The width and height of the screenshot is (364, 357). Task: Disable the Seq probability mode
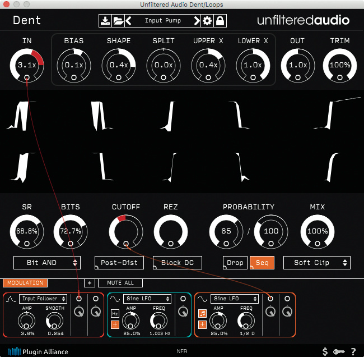tap(262, 263)
